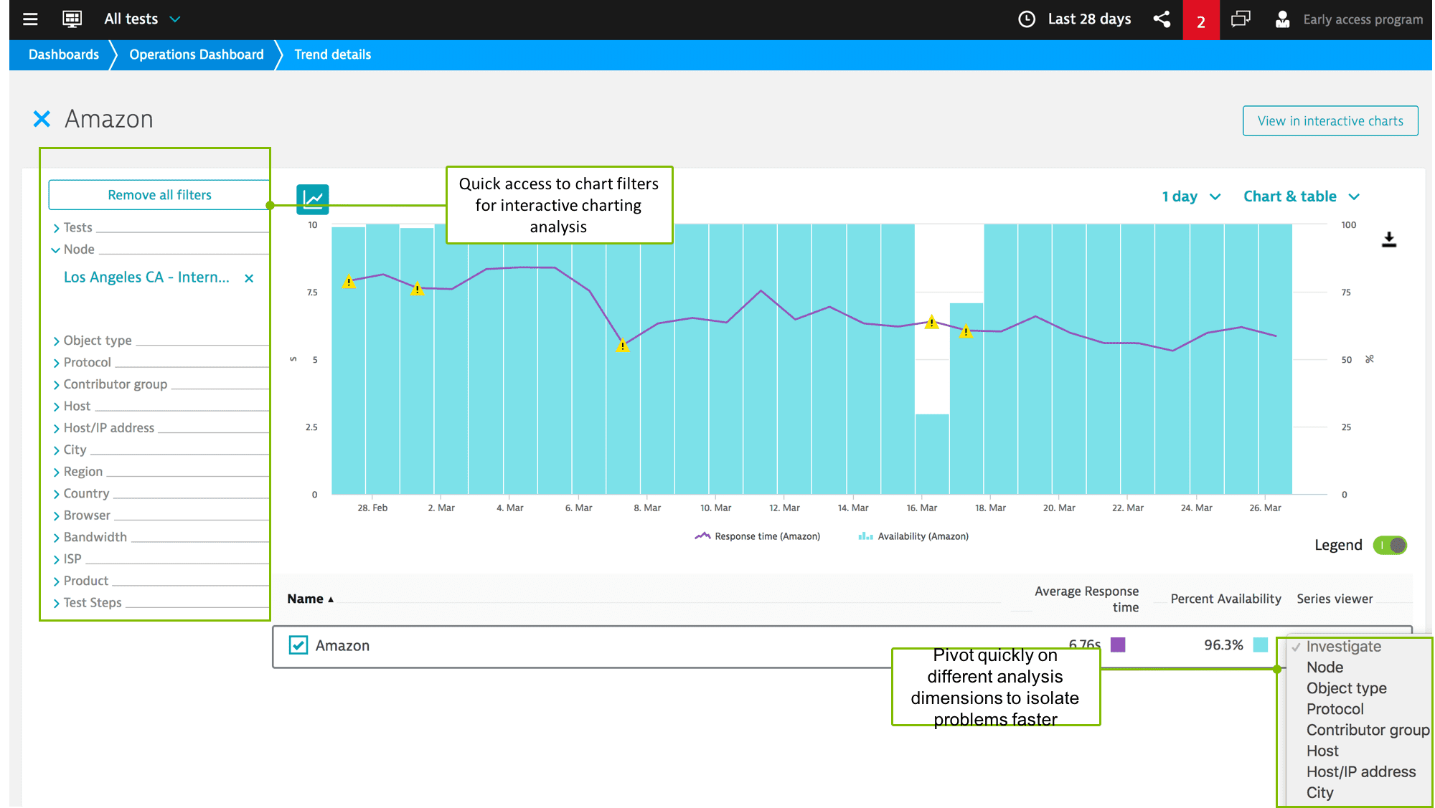This screenshot has width=1435, height=808.
Task: Click the Trend details breadcrumb
Action: (x=333, y=54)
